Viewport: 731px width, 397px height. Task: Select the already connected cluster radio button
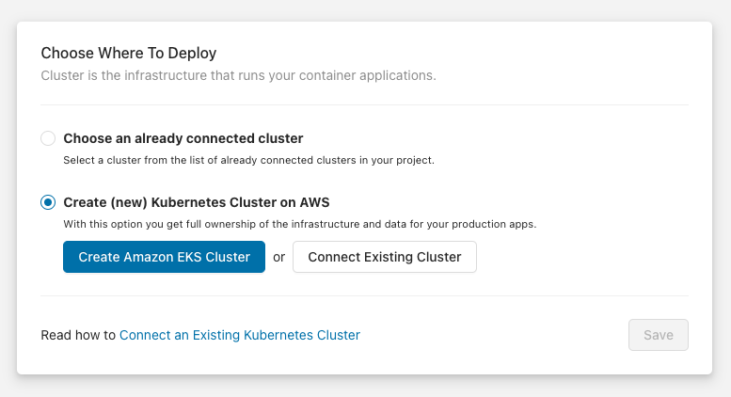coord(48,138)
